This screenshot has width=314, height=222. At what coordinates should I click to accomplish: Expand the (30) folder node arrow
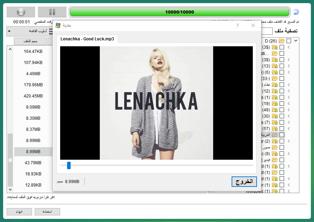(289, 116)
